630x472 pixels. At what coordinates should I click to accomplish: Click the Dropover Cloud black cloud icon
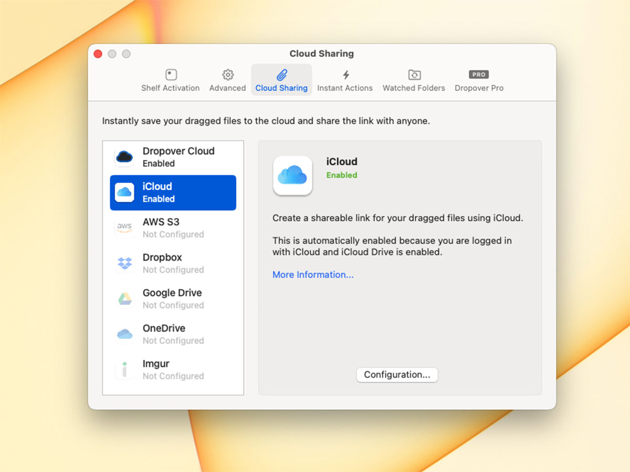124,157
